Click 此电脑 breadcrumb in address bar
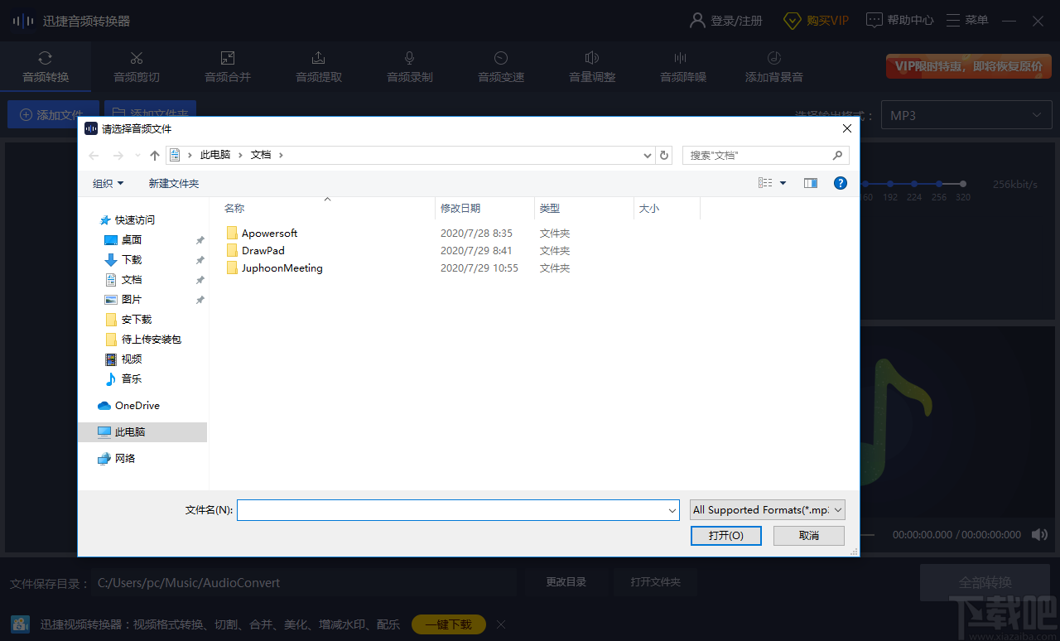 [x=215, y=155]
